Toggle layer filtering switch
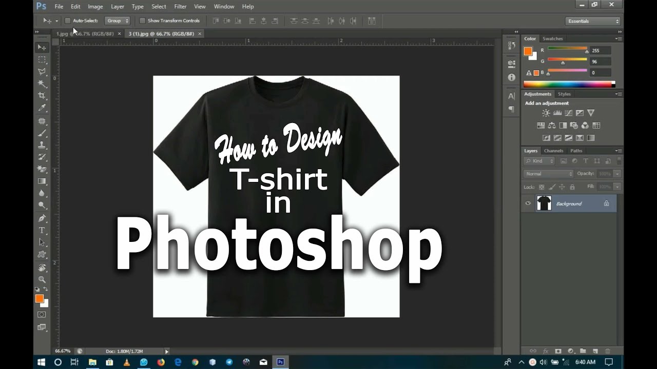 coord(619,161)
